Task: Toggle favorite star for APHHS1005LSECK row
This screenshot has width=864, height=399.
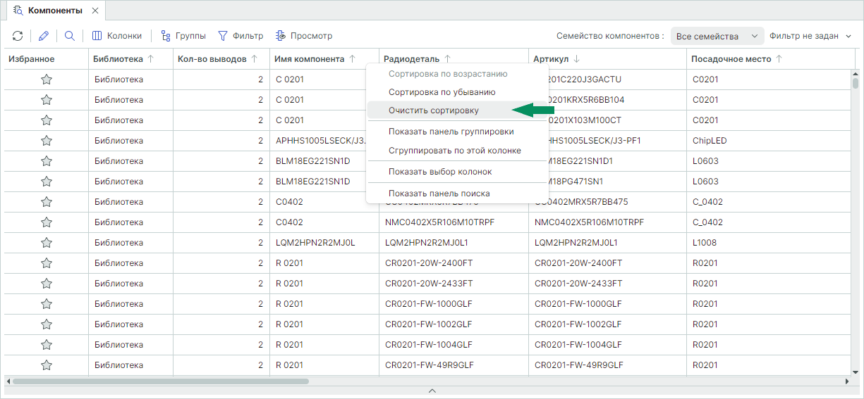Action: click(x=47, y=141)
